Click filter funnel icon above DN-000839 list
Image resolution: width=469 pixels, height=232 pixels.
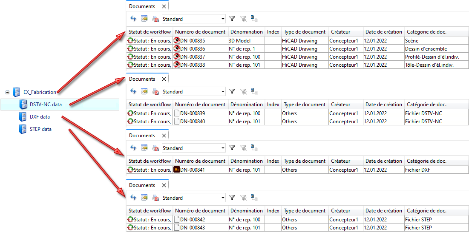pos(233,91)
